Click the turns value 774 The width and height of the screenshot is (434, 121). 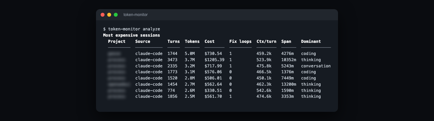[x=171, y=91]
